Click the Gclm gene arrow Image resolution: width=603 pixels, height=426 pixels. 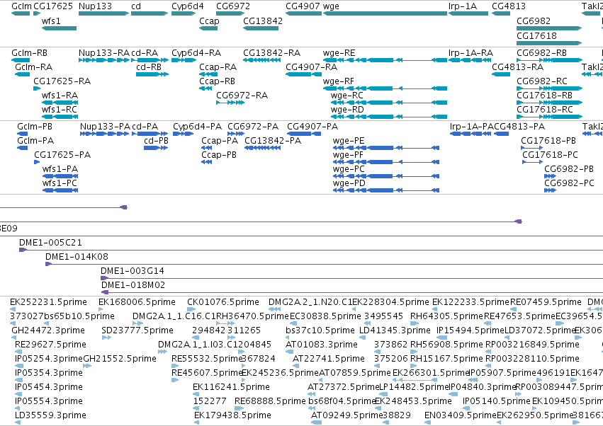21,13
